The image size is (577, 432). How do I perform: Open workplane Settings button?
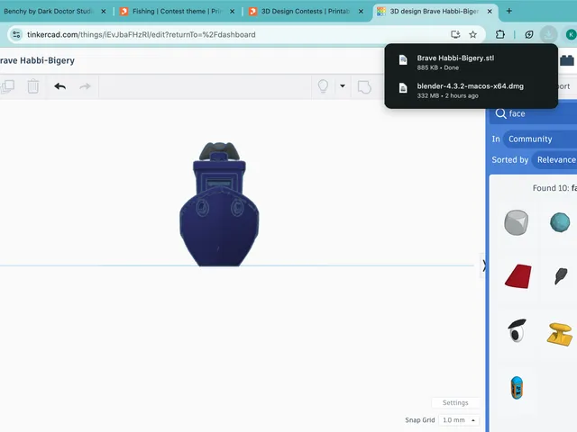(455, 402)
